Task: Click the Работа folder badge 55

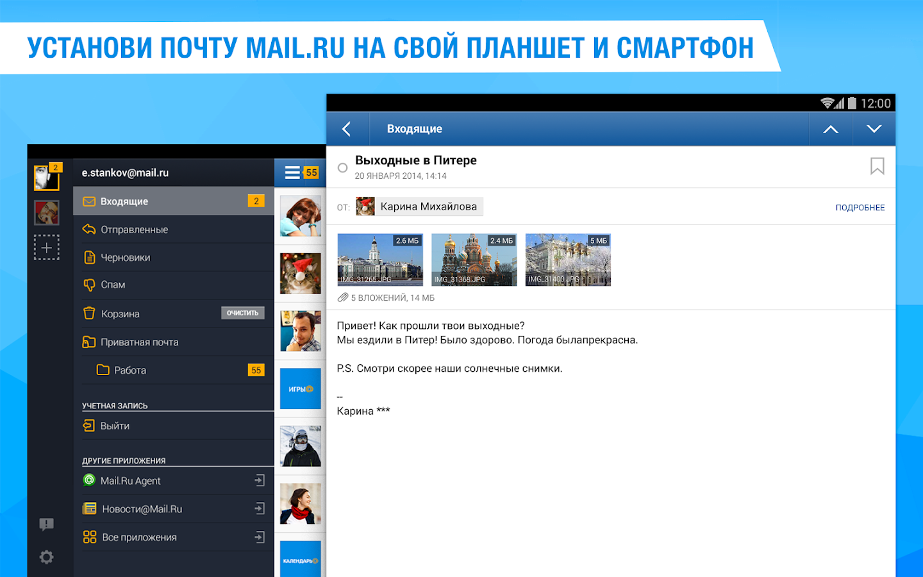Action: tap(256, 370)
